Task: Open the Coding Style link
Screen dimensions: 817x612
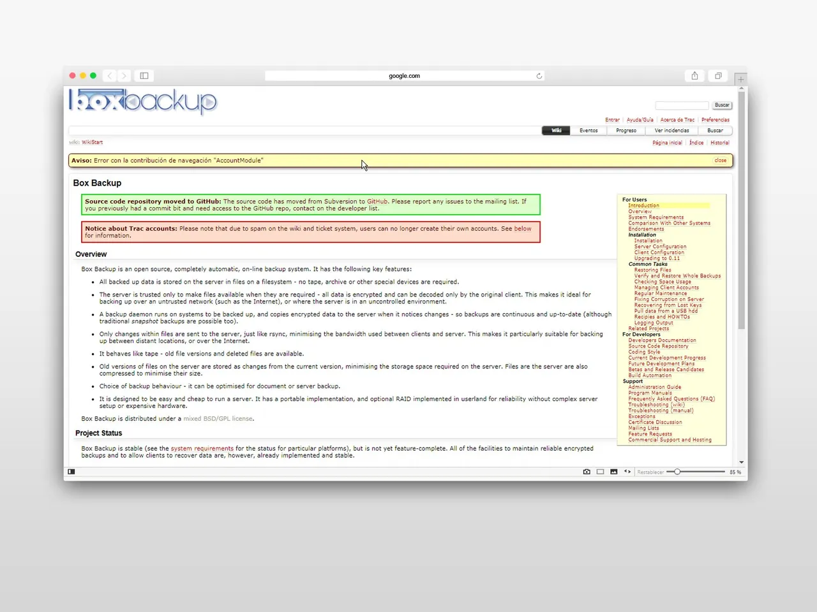Action: (644, 352)
